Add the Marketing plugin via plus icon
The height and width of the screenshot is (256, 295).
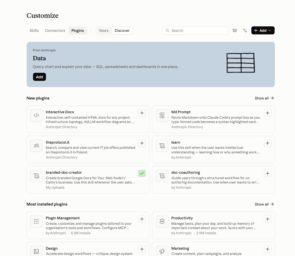click(267, 249)
